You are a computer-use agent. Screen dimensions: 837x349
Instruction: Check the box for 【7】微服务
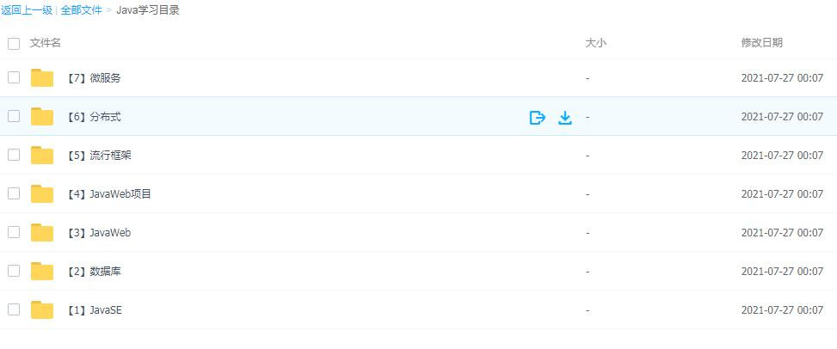[x=14, y=77]
